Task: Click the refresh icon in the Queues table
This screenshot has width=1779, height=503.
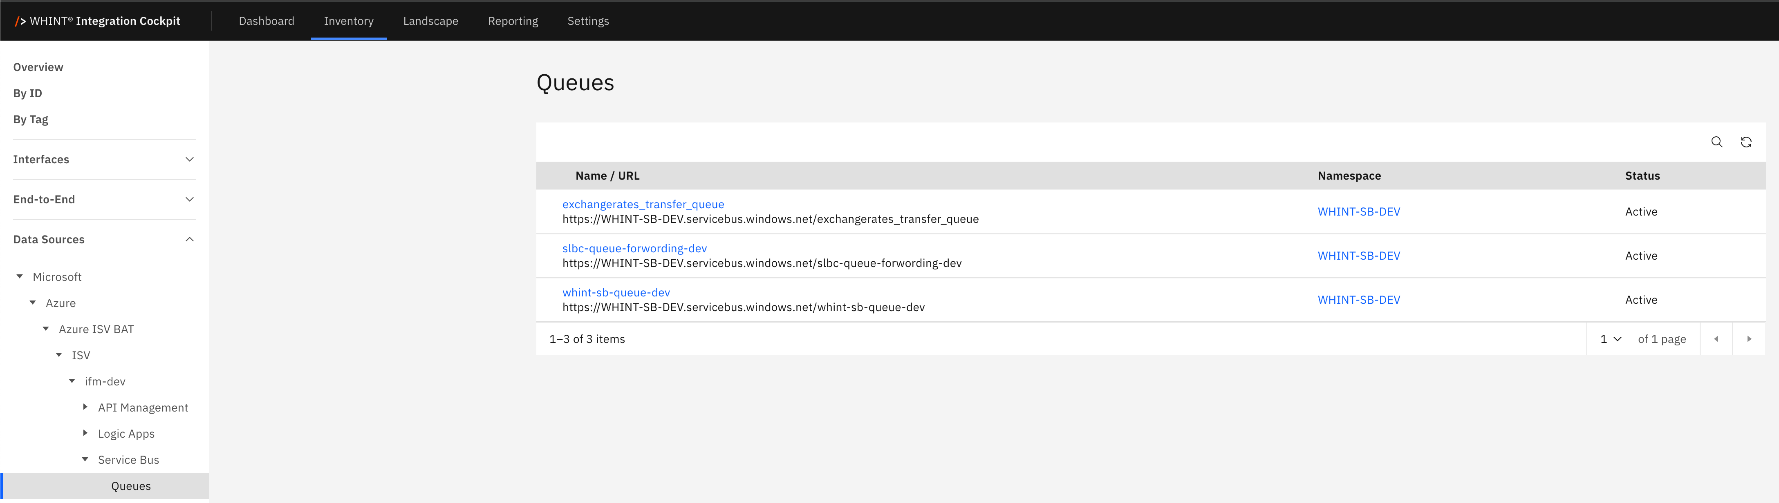Action: click(1746, 142)
